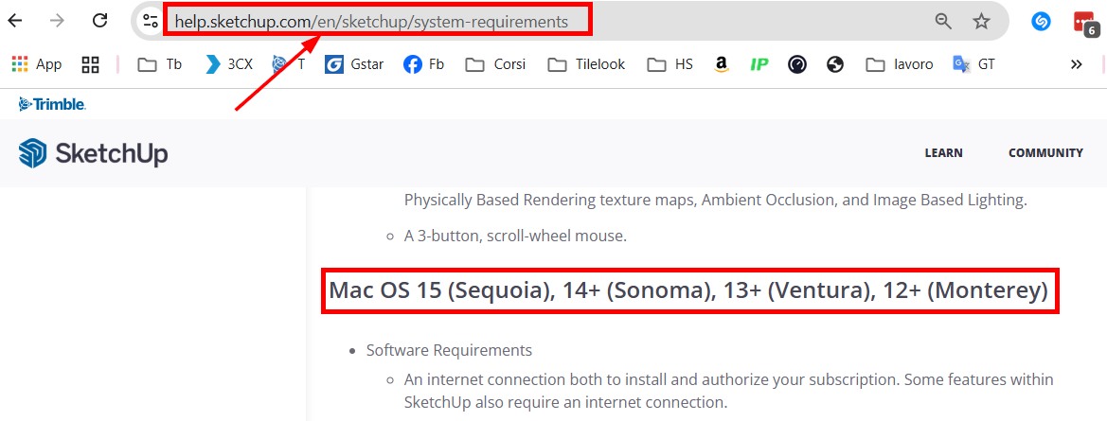1107x421 pixels.
Task: Open the 3CX bookmark
Action: click(x=228, y=65)
